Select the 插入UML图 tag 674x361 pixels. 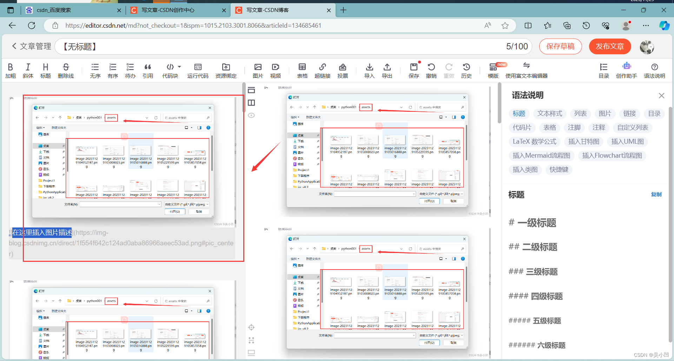[x=627, y=142]
